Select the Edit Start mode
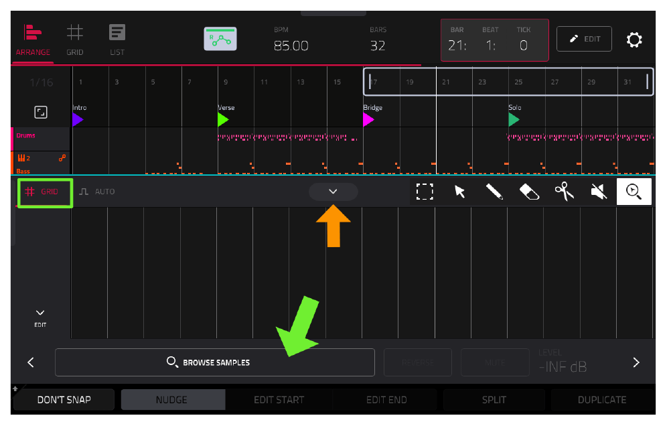The height and width of the screenshot is (426, 667). [x=279, y=400]
